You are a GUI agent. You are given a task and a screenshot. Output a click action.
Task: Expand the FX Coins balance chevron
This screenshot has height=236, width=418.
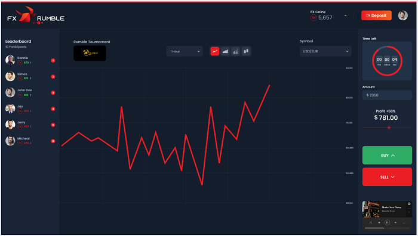coord(346,15)
